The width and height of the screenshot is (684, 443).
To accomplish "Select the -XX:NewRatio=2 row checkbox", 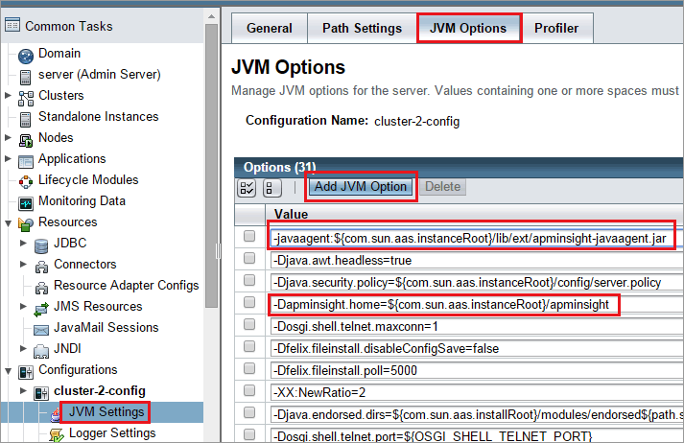I will coord(250,391).
